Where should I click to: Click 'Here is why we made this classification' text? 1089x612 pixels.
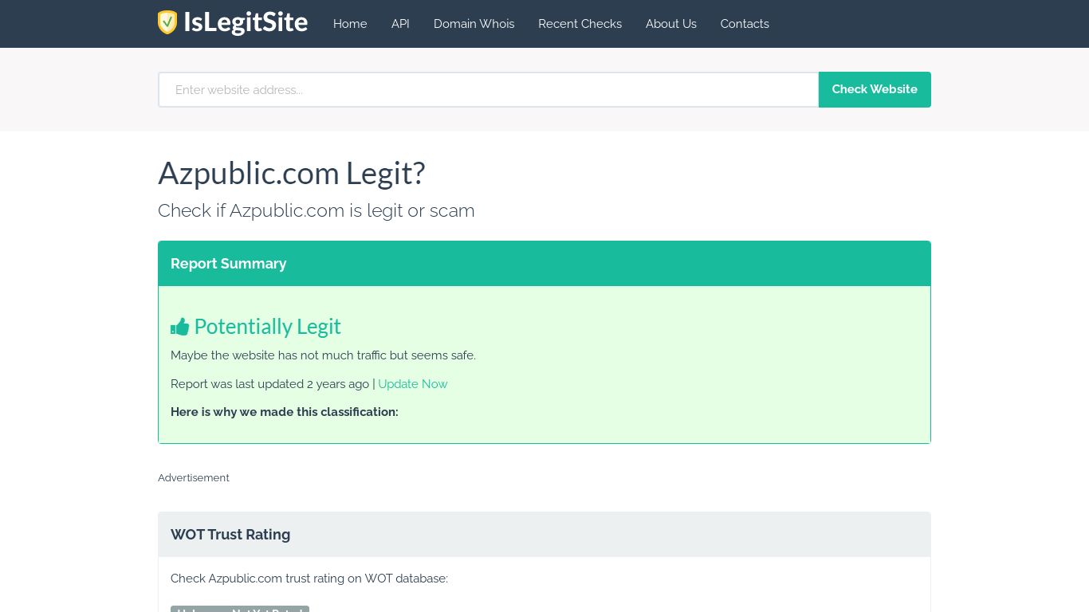(x=285, y=412)
